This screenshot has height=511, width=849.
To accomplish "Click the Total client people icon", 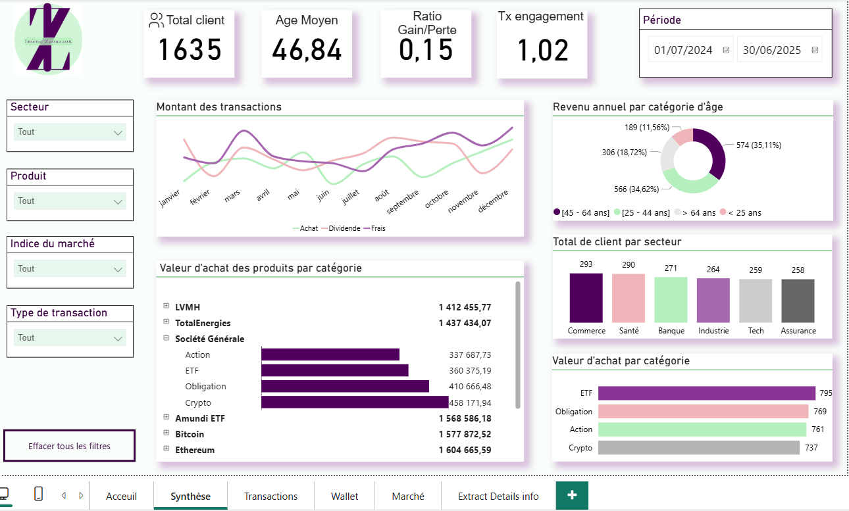I will tap(156, 20).
